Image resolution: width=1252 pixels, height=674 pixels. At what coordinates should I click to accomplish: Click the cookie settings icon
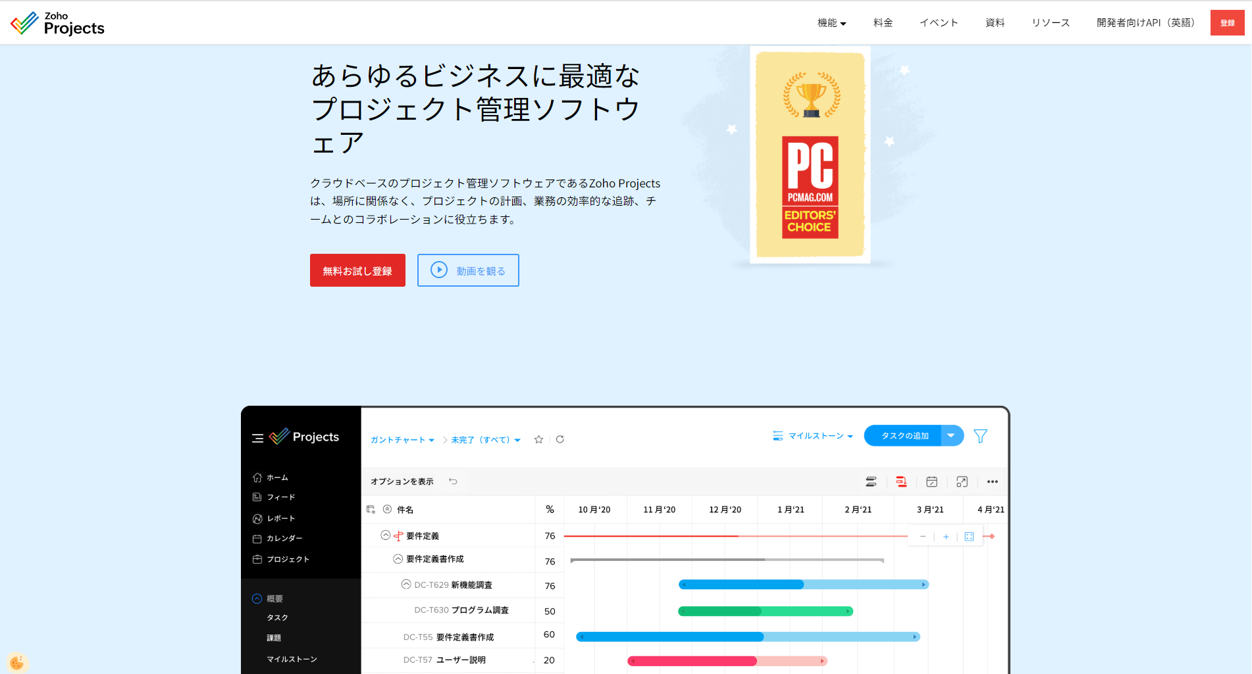(x=16, y=662)
